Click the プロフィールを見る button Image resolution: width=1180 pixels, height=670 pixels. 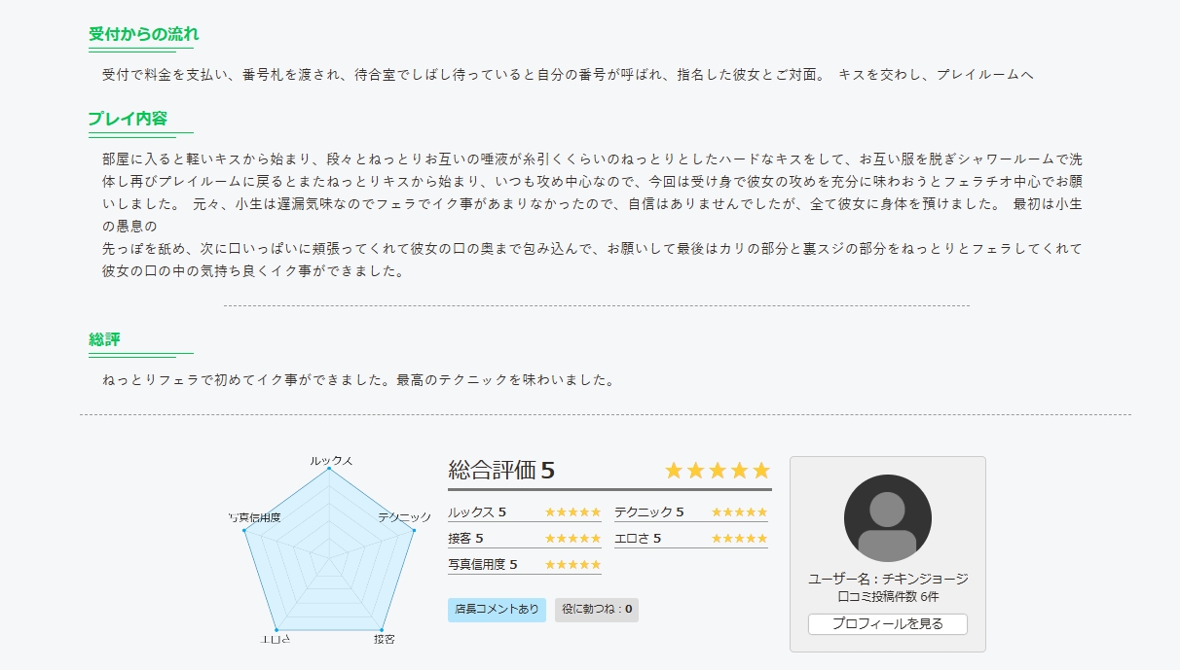[887, 624]
